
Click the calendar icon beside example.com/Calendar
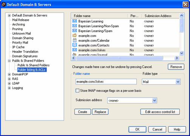(x=75, y=40)
